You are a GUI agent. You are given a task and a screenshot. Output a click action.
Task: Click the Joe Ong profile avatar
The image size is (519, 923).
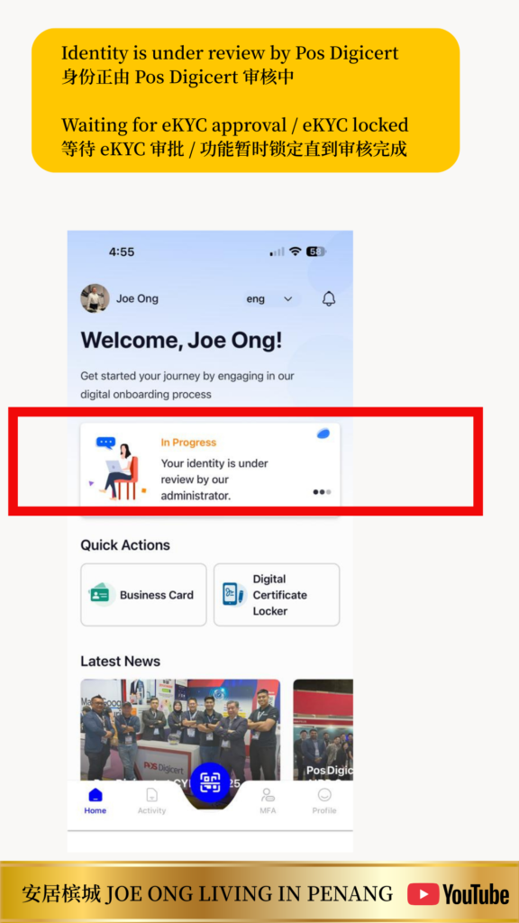tap(95, 298)
